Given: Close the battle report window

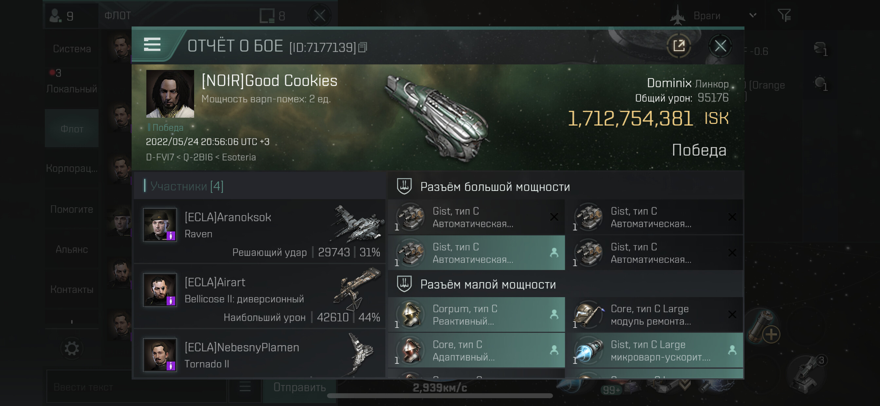Looking at the screenshot, I should point(720,46).
